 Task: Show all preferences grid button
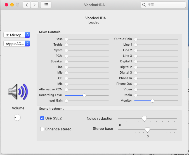point(46,5)
